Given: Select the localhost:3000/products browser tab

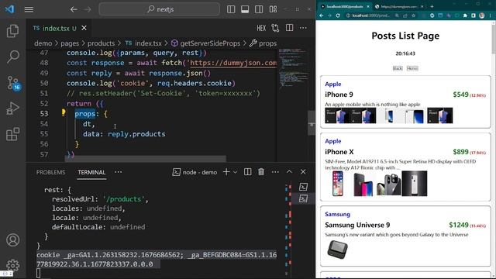Looking at the screenshot, I should tap(345, 6).
